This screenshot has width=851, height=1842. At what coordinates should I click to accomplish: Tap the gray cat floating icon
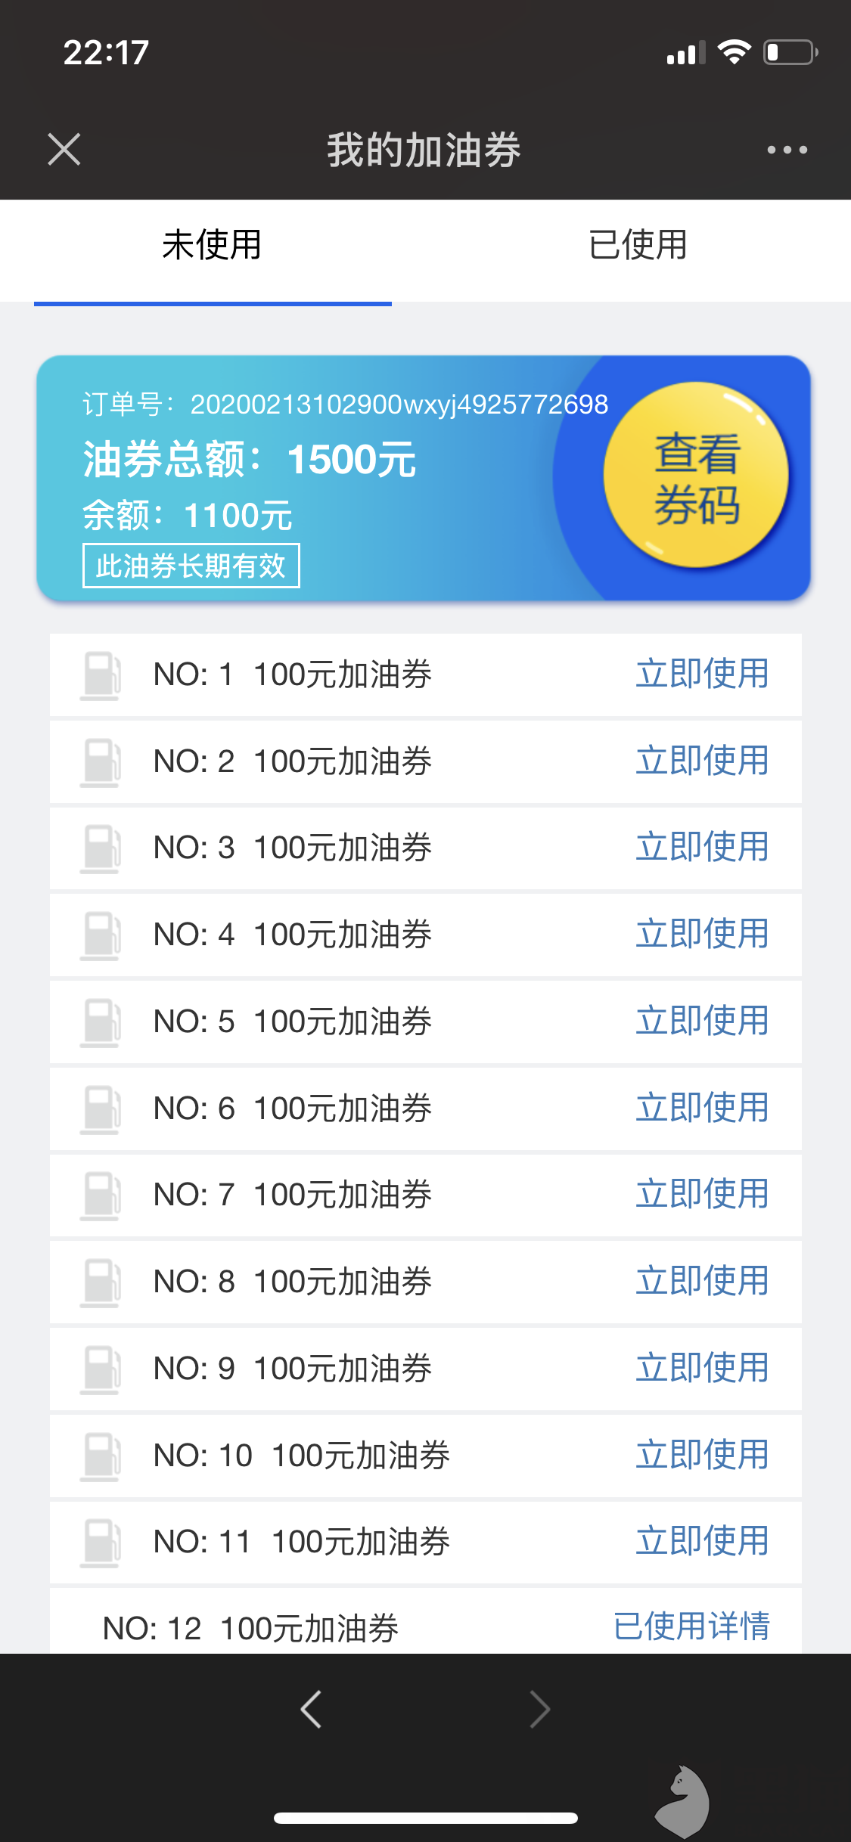click(683, 1800)
